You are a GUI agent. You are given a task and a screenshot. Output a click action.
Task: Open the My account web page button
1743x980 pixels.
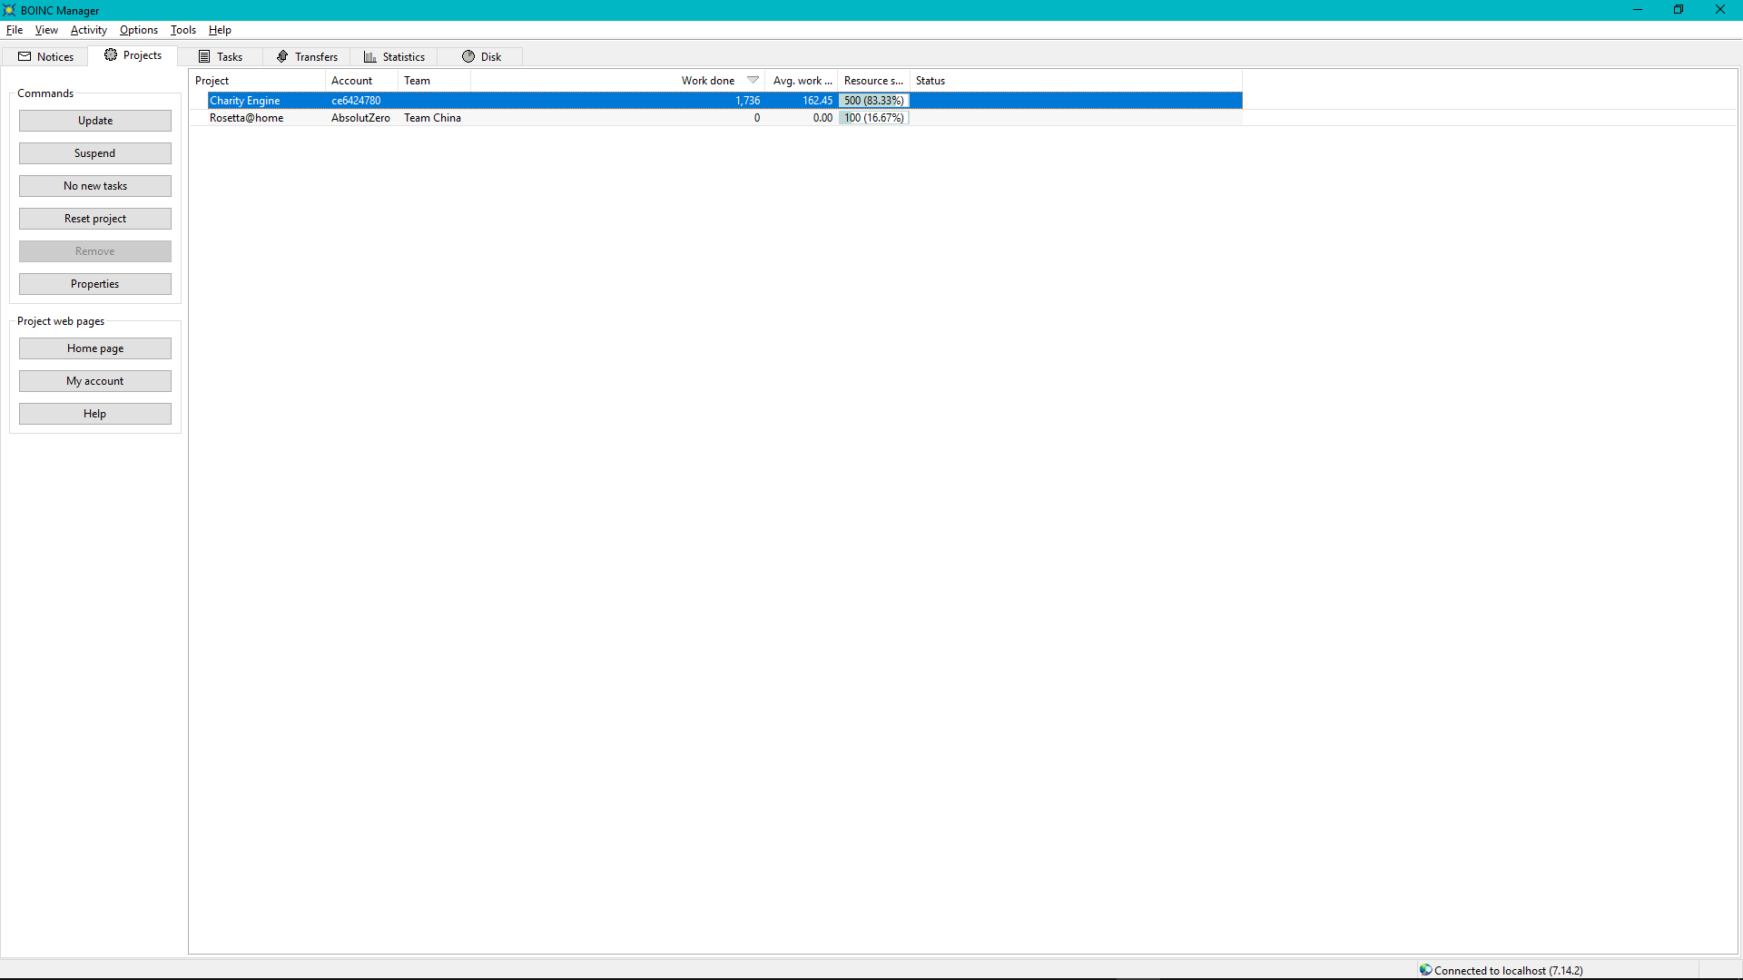click(x=95, y=381)
